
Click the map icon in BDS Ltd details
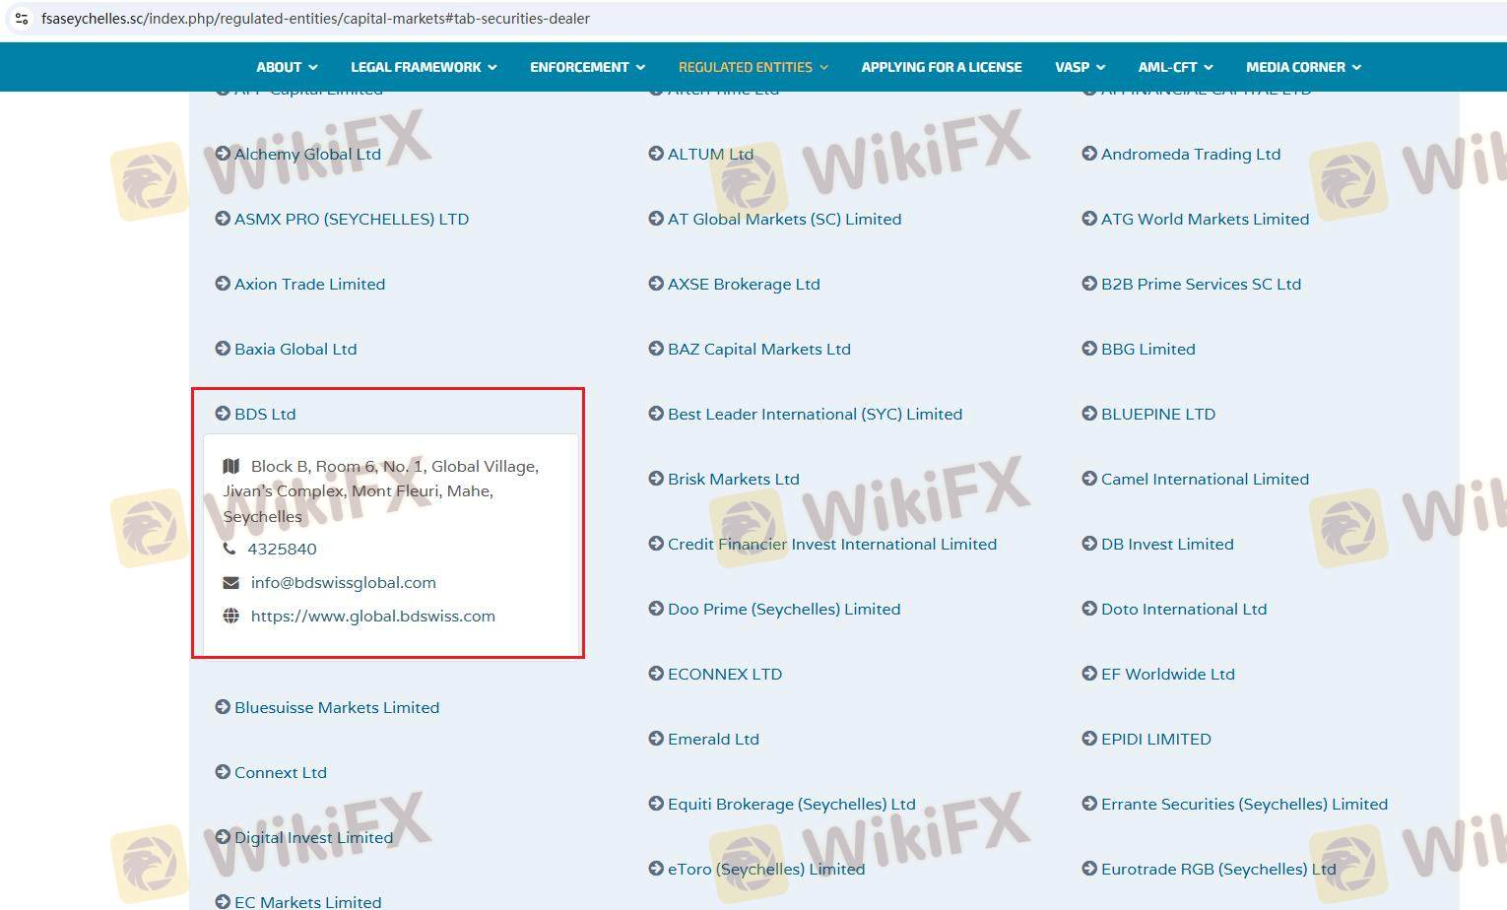(x=231, y=466)
